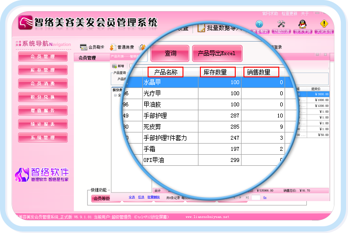
Task: Click the ¥1200.00 price cell
Action: 319,106
